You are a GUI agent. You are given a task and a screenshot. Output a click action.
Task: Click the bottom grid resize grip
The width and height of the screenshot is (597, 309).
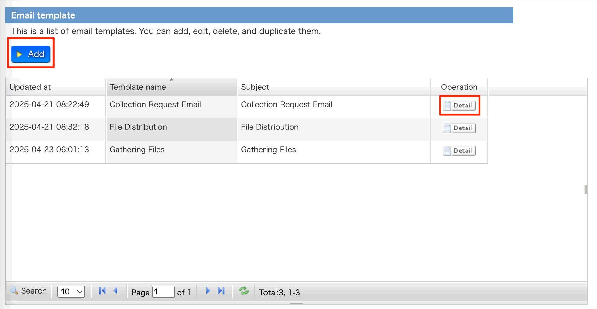pyautogui.click(x=296, y=303)
